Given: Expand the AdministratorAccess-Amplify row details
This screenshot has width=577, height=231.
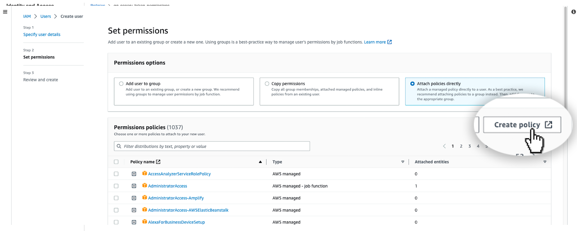Looking at the screenshot, I should click(x=134, y=198).
